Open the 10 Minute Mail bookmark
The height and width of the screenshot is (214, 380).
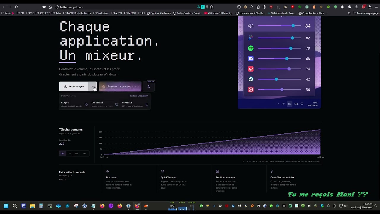(282, 13)
